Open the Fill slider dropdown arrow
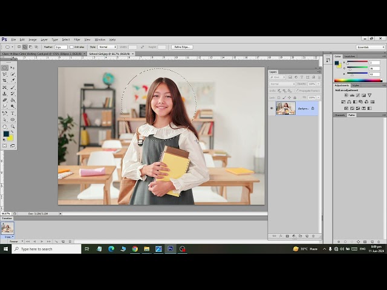 pos(319,98)
